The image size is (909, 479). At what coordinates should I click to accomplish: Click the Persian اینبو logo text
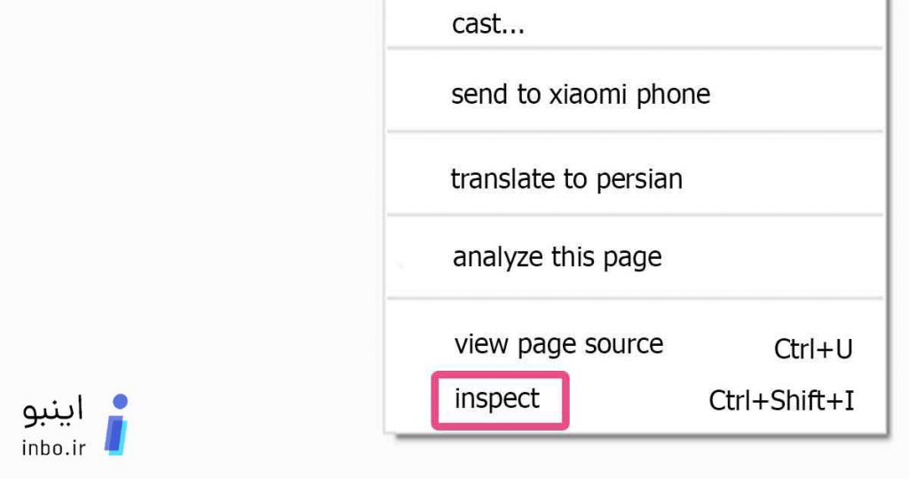(x=53, y=412)
